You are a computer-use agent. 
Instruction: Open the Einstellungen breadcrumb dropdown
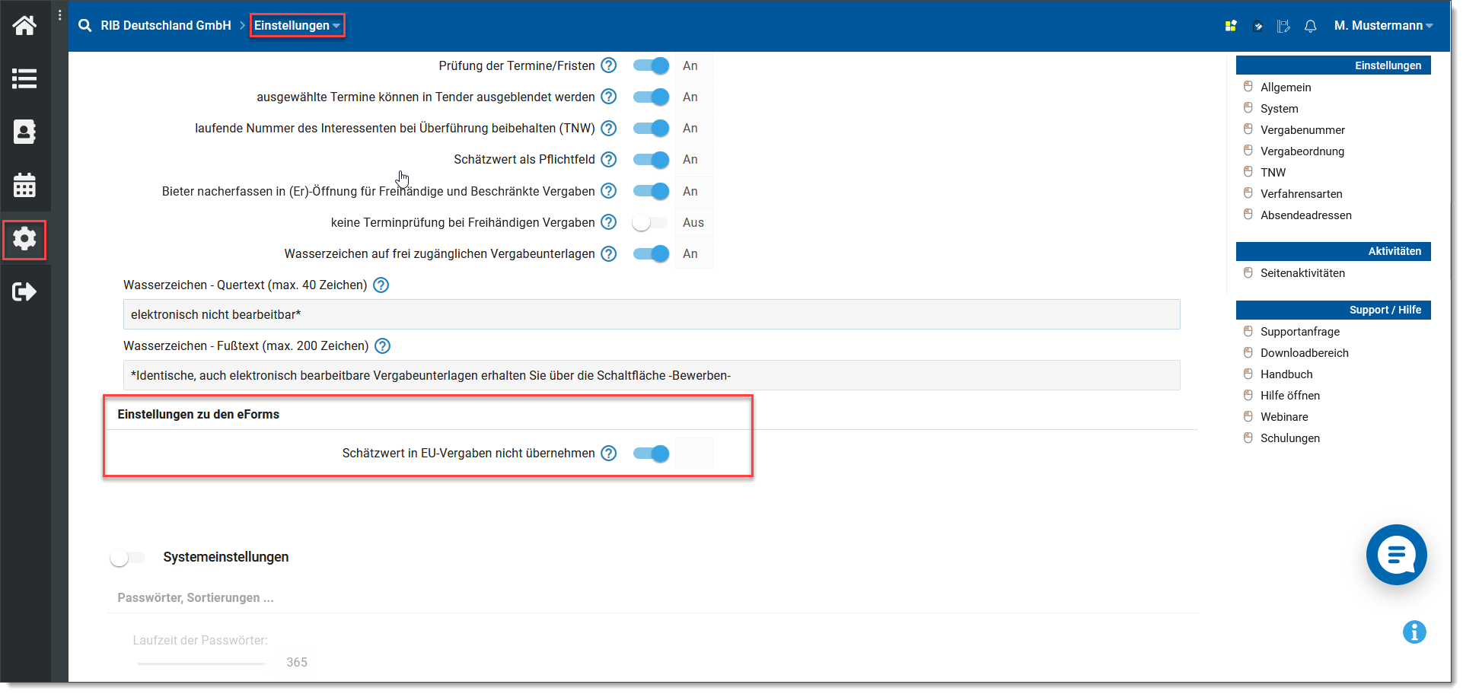click(x=297, y=26)
